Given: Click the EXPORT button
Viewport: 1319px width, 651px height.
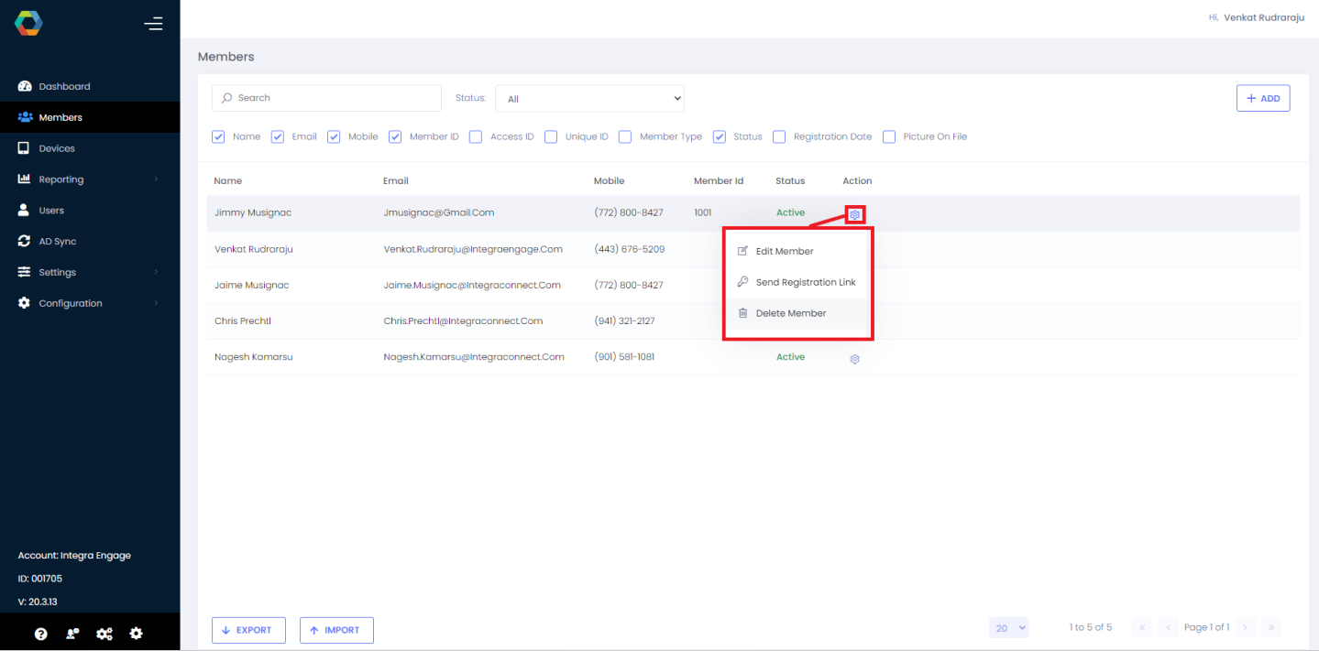Looking at the screenshot, I should [248, 630].
